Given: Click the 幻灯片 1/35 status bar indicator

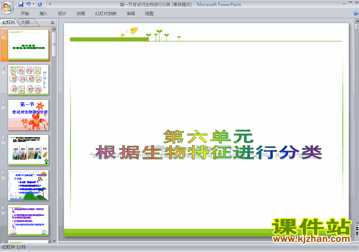Looking at the screenshot, I should pyautogui.click(x=14, y=247).
